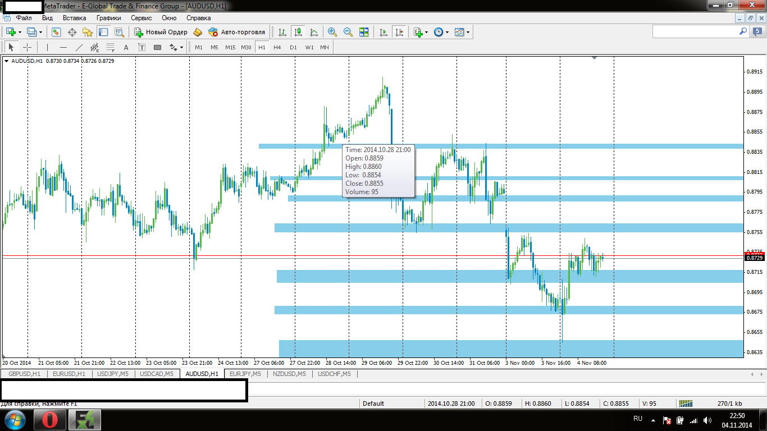
Task: Select the rectangle shape tool
Action: point(157,47)
